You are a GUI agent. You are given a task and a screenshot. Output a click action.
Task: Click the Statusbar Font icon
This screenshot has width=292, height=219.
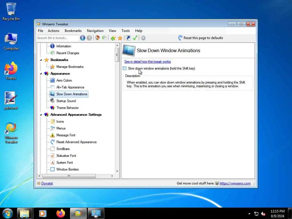point(52,155)
